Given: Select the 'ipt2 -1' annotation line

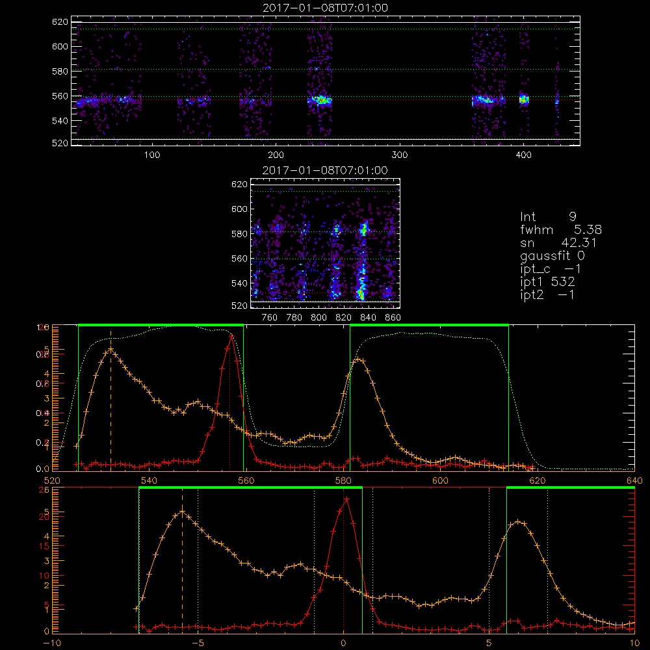Looking at the screenshot, I should 547,294.
